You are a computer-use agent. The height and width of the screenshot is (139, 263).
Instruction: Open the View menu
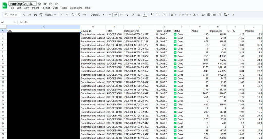tap(26, 8)
